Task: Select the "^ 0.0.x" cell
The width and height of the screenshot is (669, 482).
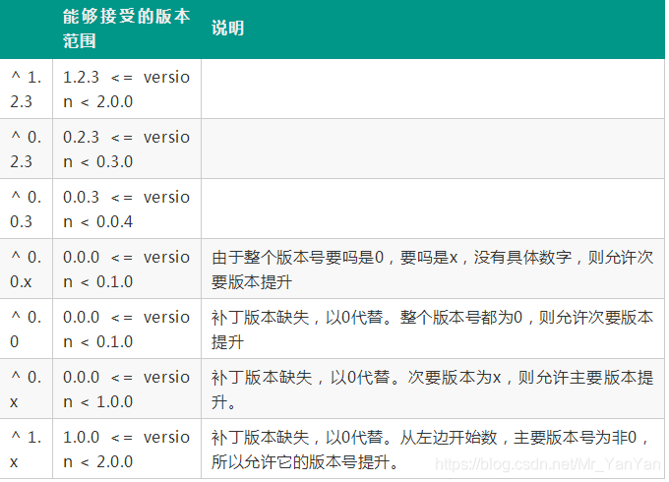Action: [x=27, y=269]
